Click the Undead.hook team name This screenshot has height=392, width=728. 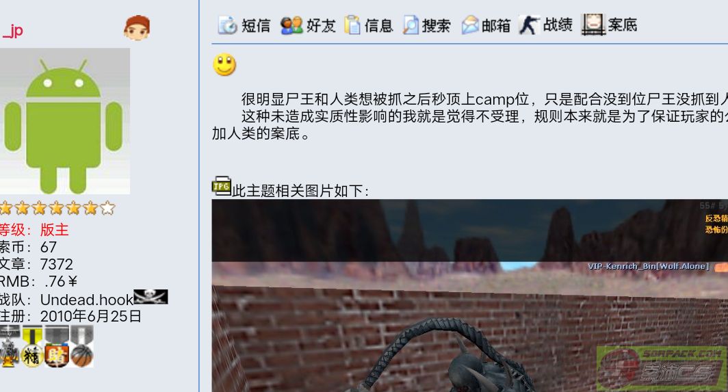[x=87, y=300]
